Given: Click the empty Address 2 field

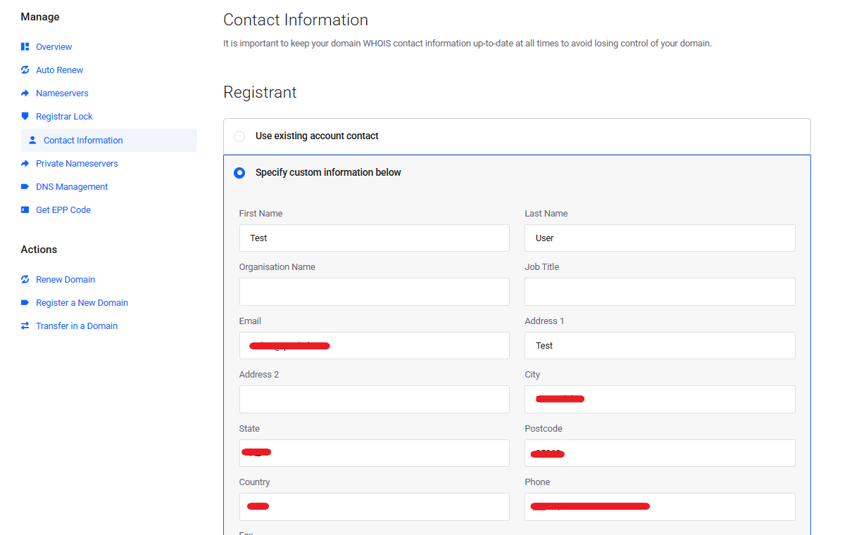Looking at the screenshot, I should tap(374, 399).
